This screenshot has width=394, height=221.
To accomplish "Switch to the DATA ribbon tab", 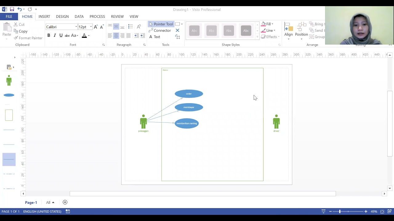I will click(x=79, y=17).
